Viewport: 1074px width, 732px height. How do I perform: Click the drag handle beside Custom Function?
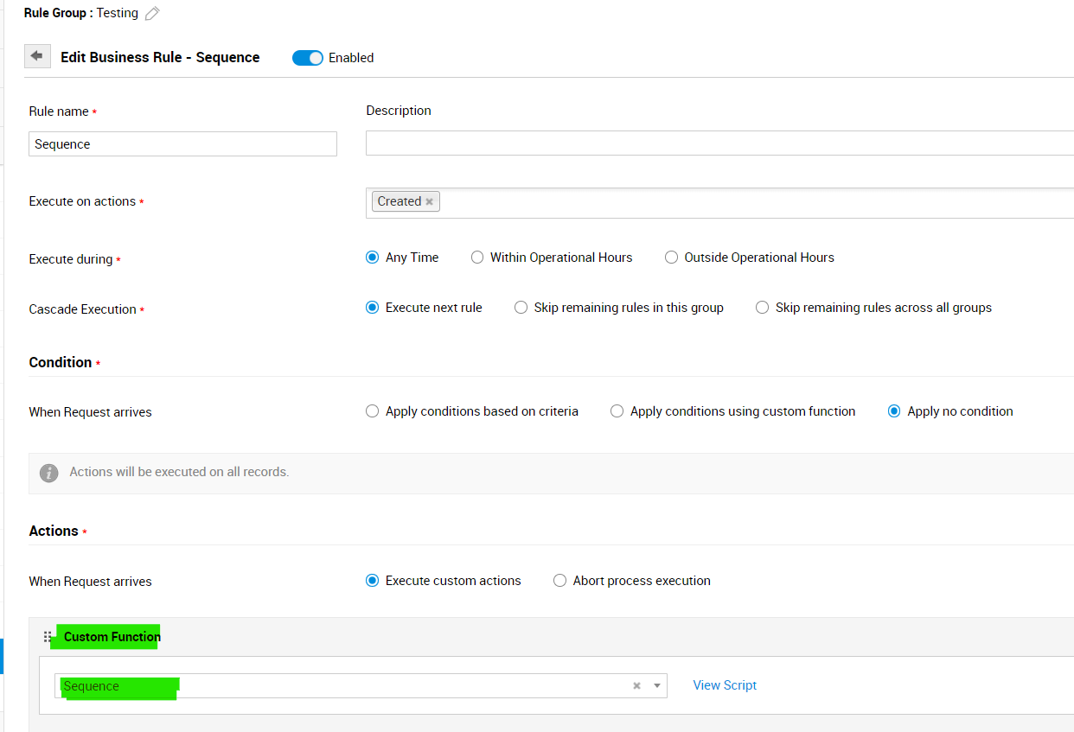(48, 637)
